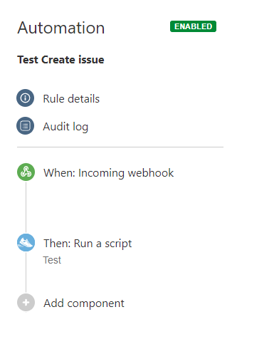
Task: Select the blue sneaker Run a script icon
Action: pos(26,243)
